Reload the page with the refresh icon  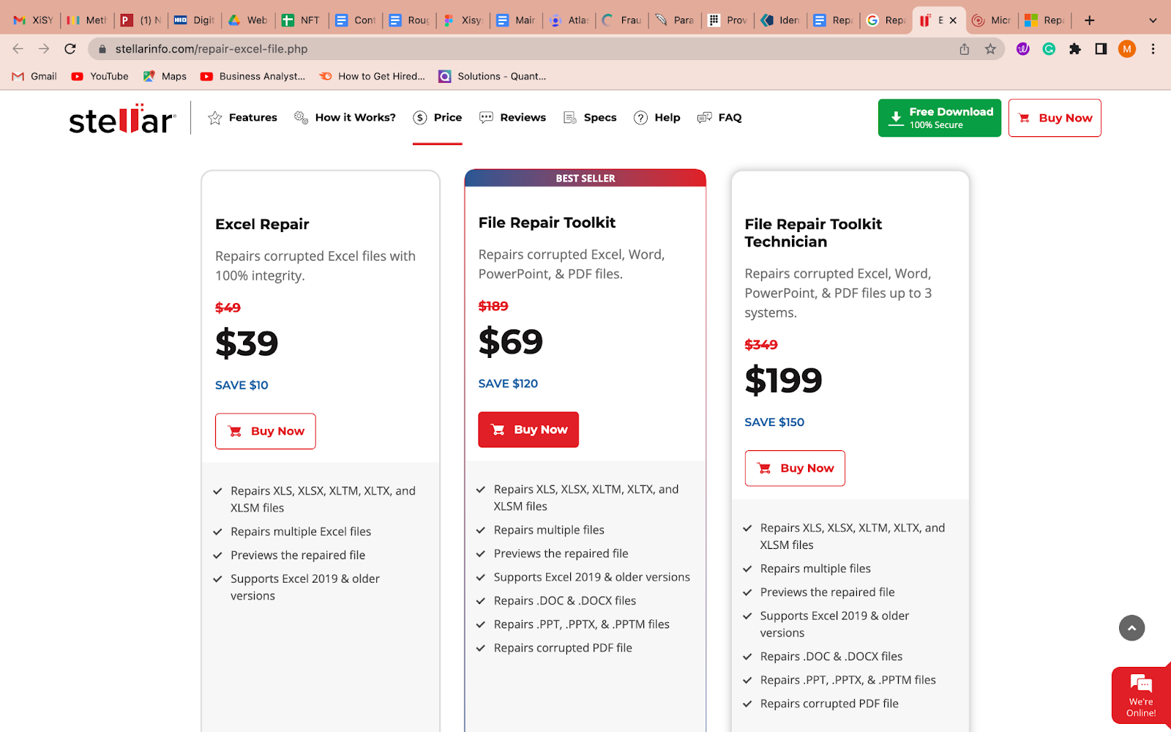pos(70,49)
